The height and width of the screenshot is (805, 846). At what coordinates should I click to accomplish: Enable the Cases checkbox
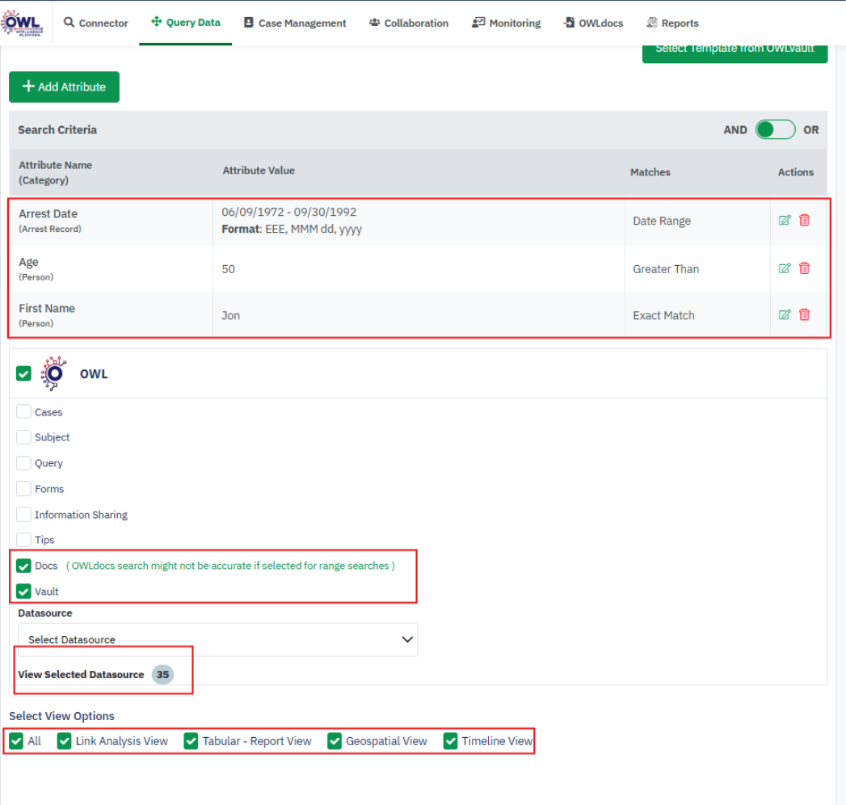pyautogui.click(x=23, y=411)
